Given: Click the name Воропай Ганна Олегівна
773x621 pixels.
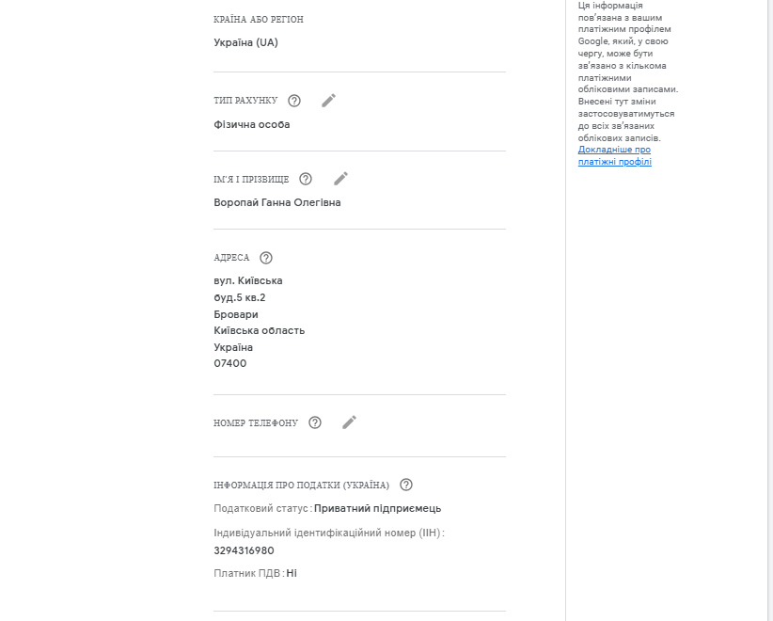Looking at the screenshot, I should 277,202.
